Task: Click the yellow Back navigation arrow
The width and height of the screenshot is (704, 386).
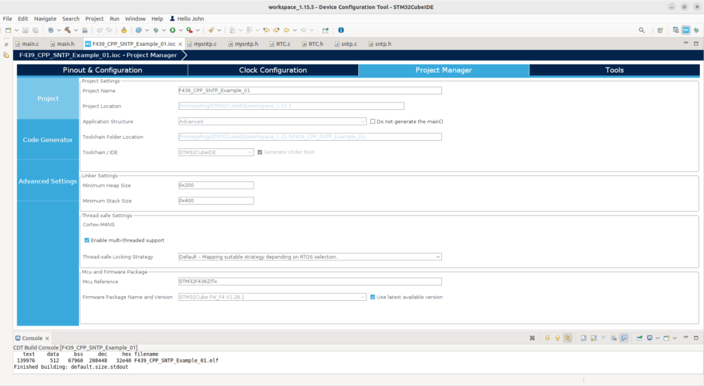Action: (286, 30)
